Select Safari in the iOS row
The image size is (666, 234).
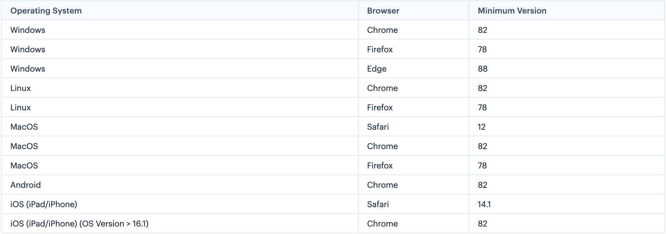tap(378, 204)
